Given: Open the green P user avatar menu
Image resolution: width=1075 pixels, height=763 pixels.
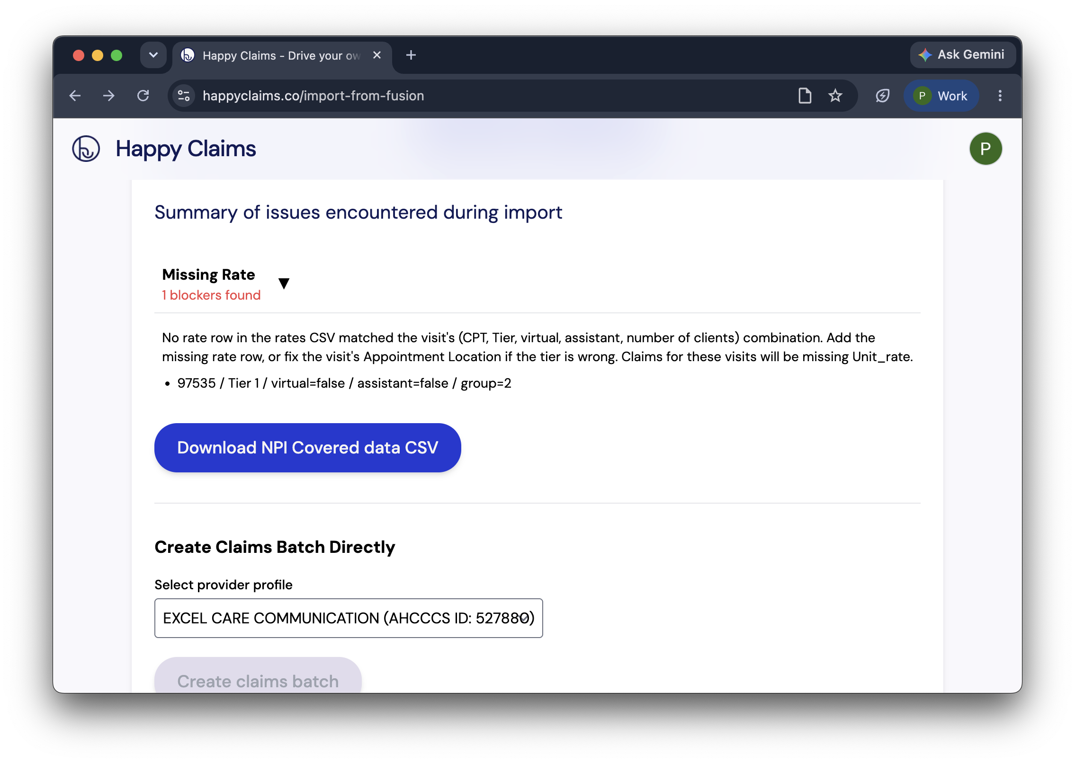Looking at the screenshot, I should tap(985, 149).
